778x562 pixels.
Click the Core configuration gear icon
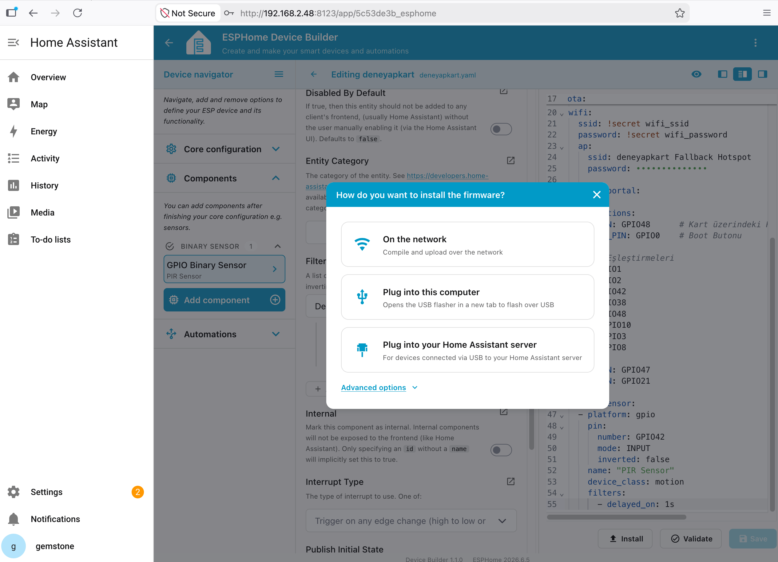[171, 149]
